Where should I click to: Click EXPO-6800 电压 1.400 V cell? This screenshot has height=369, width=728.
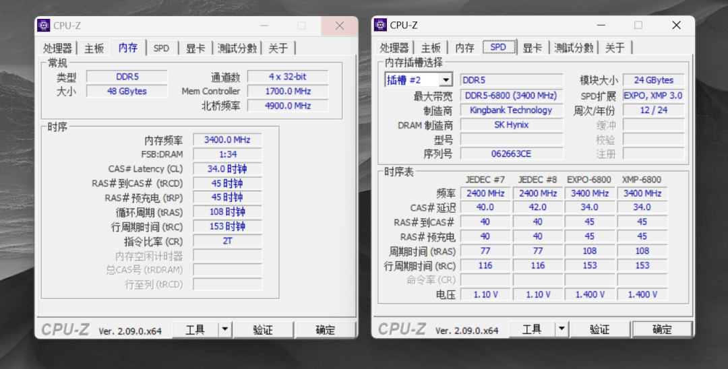(x=590, y=294)
